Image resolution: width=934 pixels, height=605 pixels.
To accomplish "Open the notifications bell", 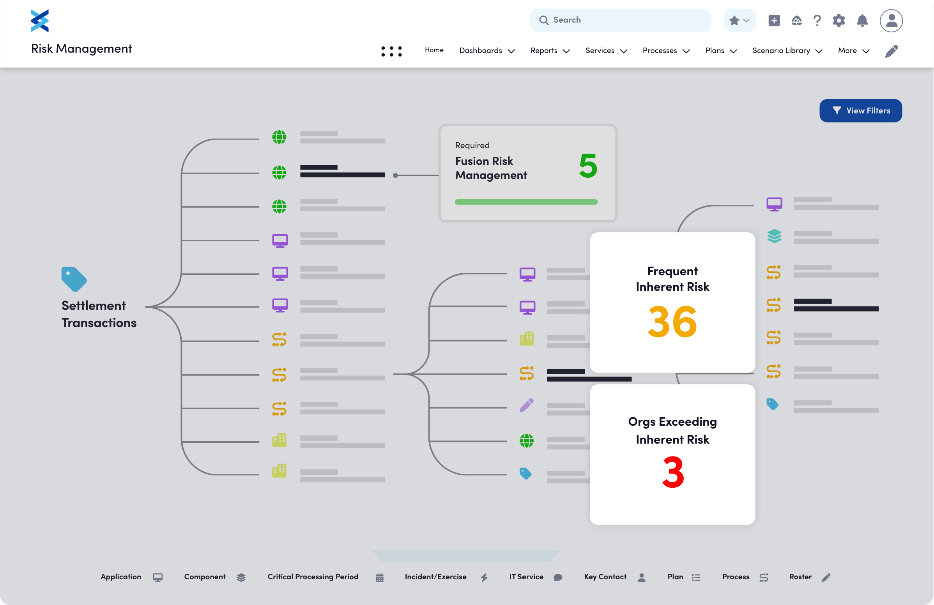I will (x=862, y=20).
